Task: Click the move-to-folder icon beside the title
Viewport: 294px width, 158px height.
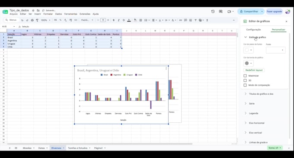Action: 38,10
